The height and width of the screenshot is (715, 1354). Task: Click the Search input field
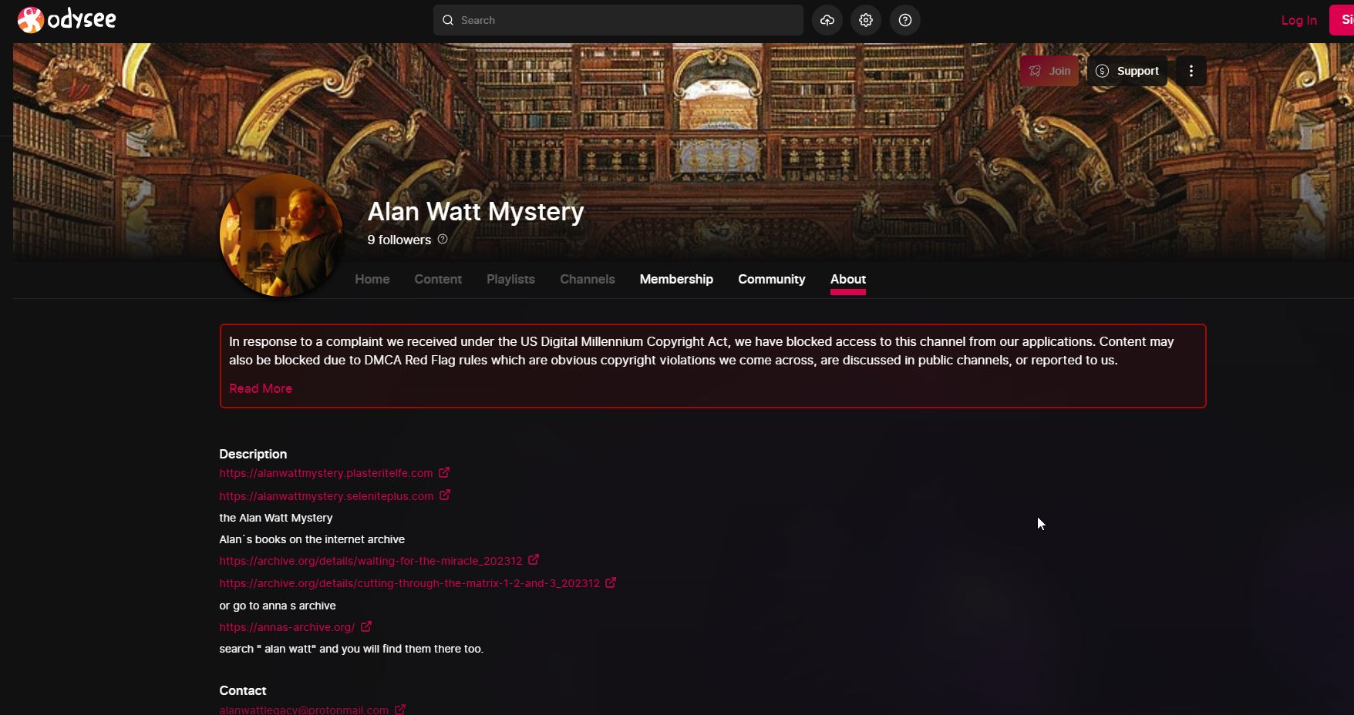click(x=618, y=20)
